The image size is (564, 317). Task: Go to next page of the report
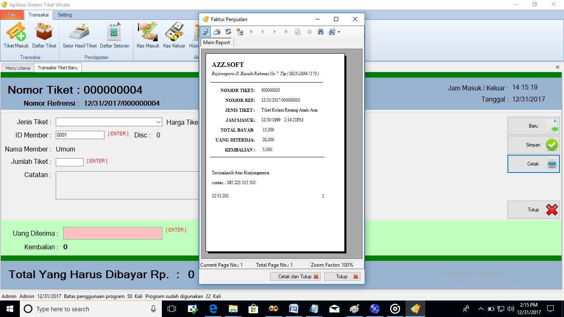(274, 32)
